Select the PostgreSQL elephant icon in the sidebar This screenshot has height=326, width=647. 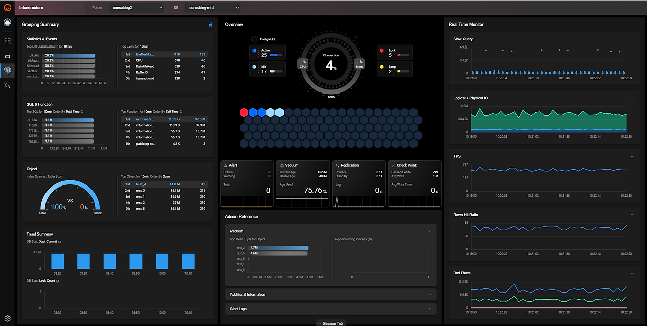pos(8,70)
